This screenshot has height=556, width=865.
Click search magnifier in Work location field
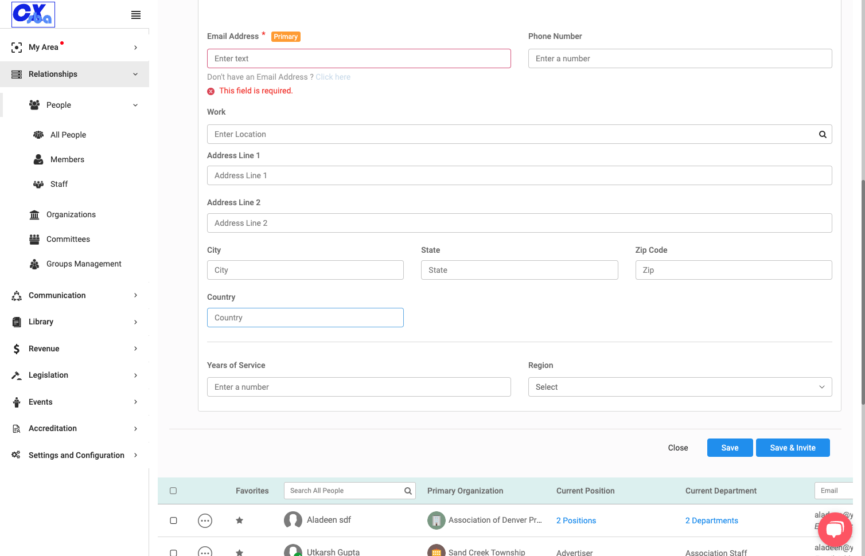point(823,134)
